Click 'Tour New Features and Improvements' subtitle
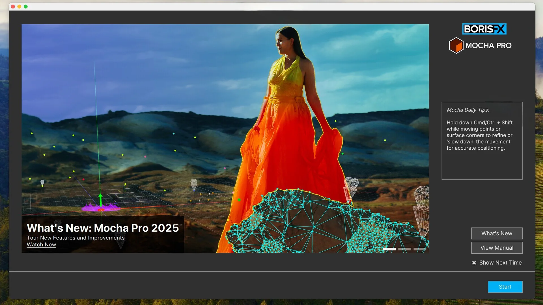The image size is (543, 305). coord(76,238)
